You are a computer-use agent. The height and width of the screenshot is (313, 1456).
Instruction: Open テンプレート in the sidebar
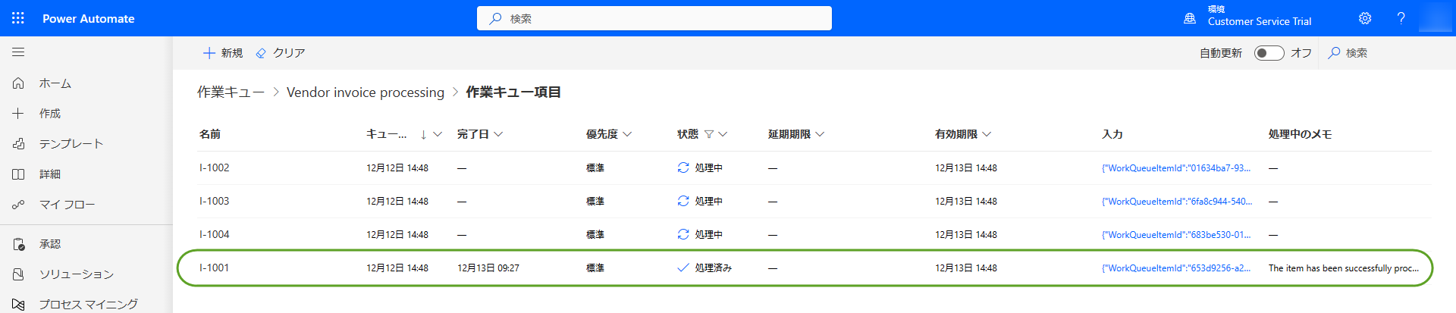click(71, 144)
